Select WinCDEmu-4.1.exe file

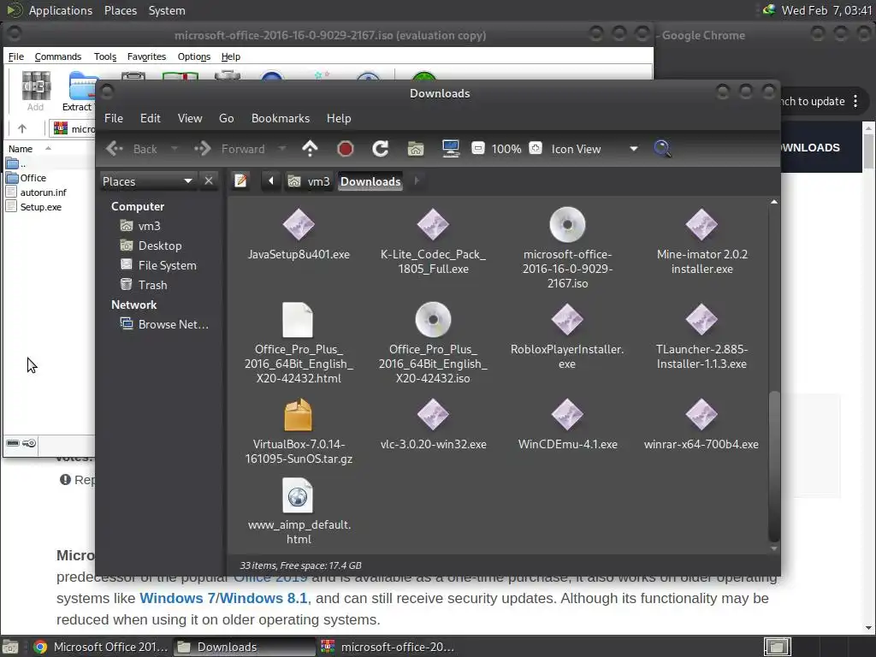click(x=567, y=424)
